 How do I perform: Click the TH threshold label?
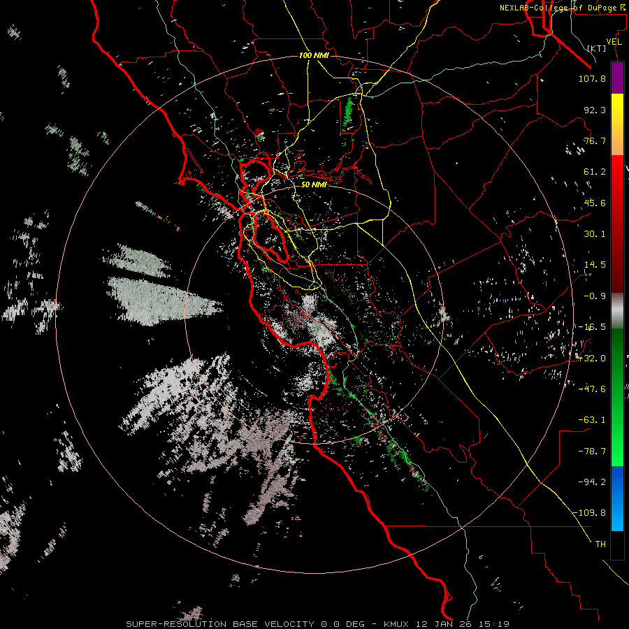tap(600, 544)
